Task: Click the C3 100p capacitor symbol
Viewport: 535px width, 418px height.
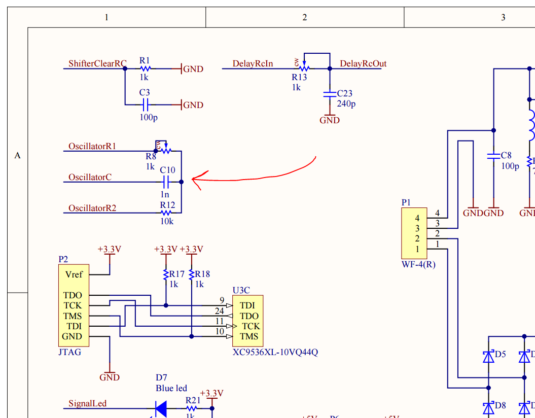Action: click(146, 105)
